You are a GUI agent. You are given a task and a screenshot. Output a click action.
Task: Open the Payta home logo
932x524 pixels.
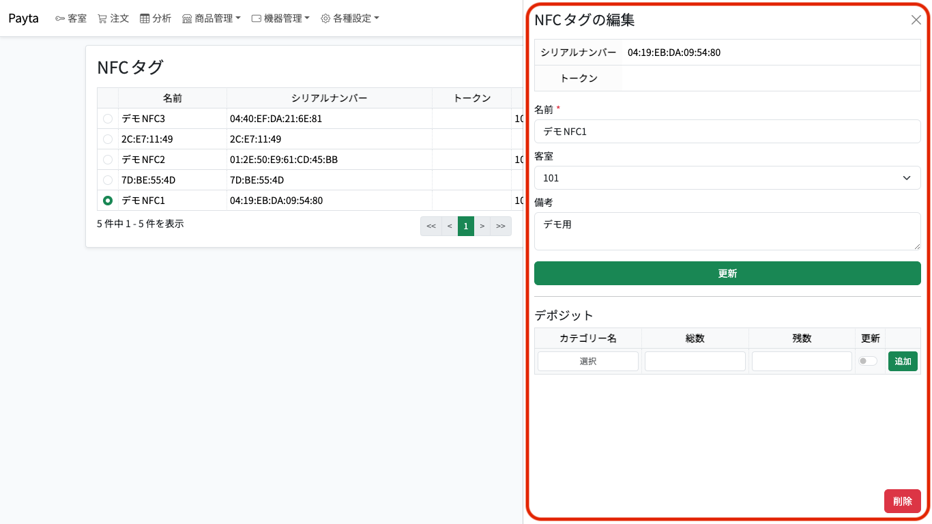click(x=23, y=18)
